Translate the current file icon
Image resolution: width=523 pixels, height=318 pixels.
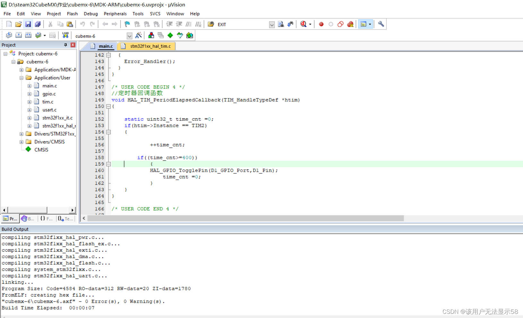(9, 35)
